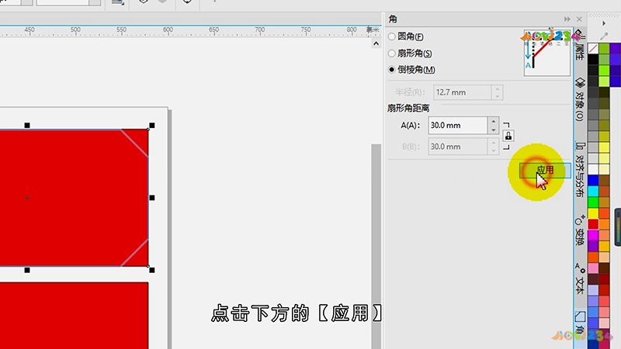Click the bottom-right selection handle of the rectangle

(x=152, y=270)
